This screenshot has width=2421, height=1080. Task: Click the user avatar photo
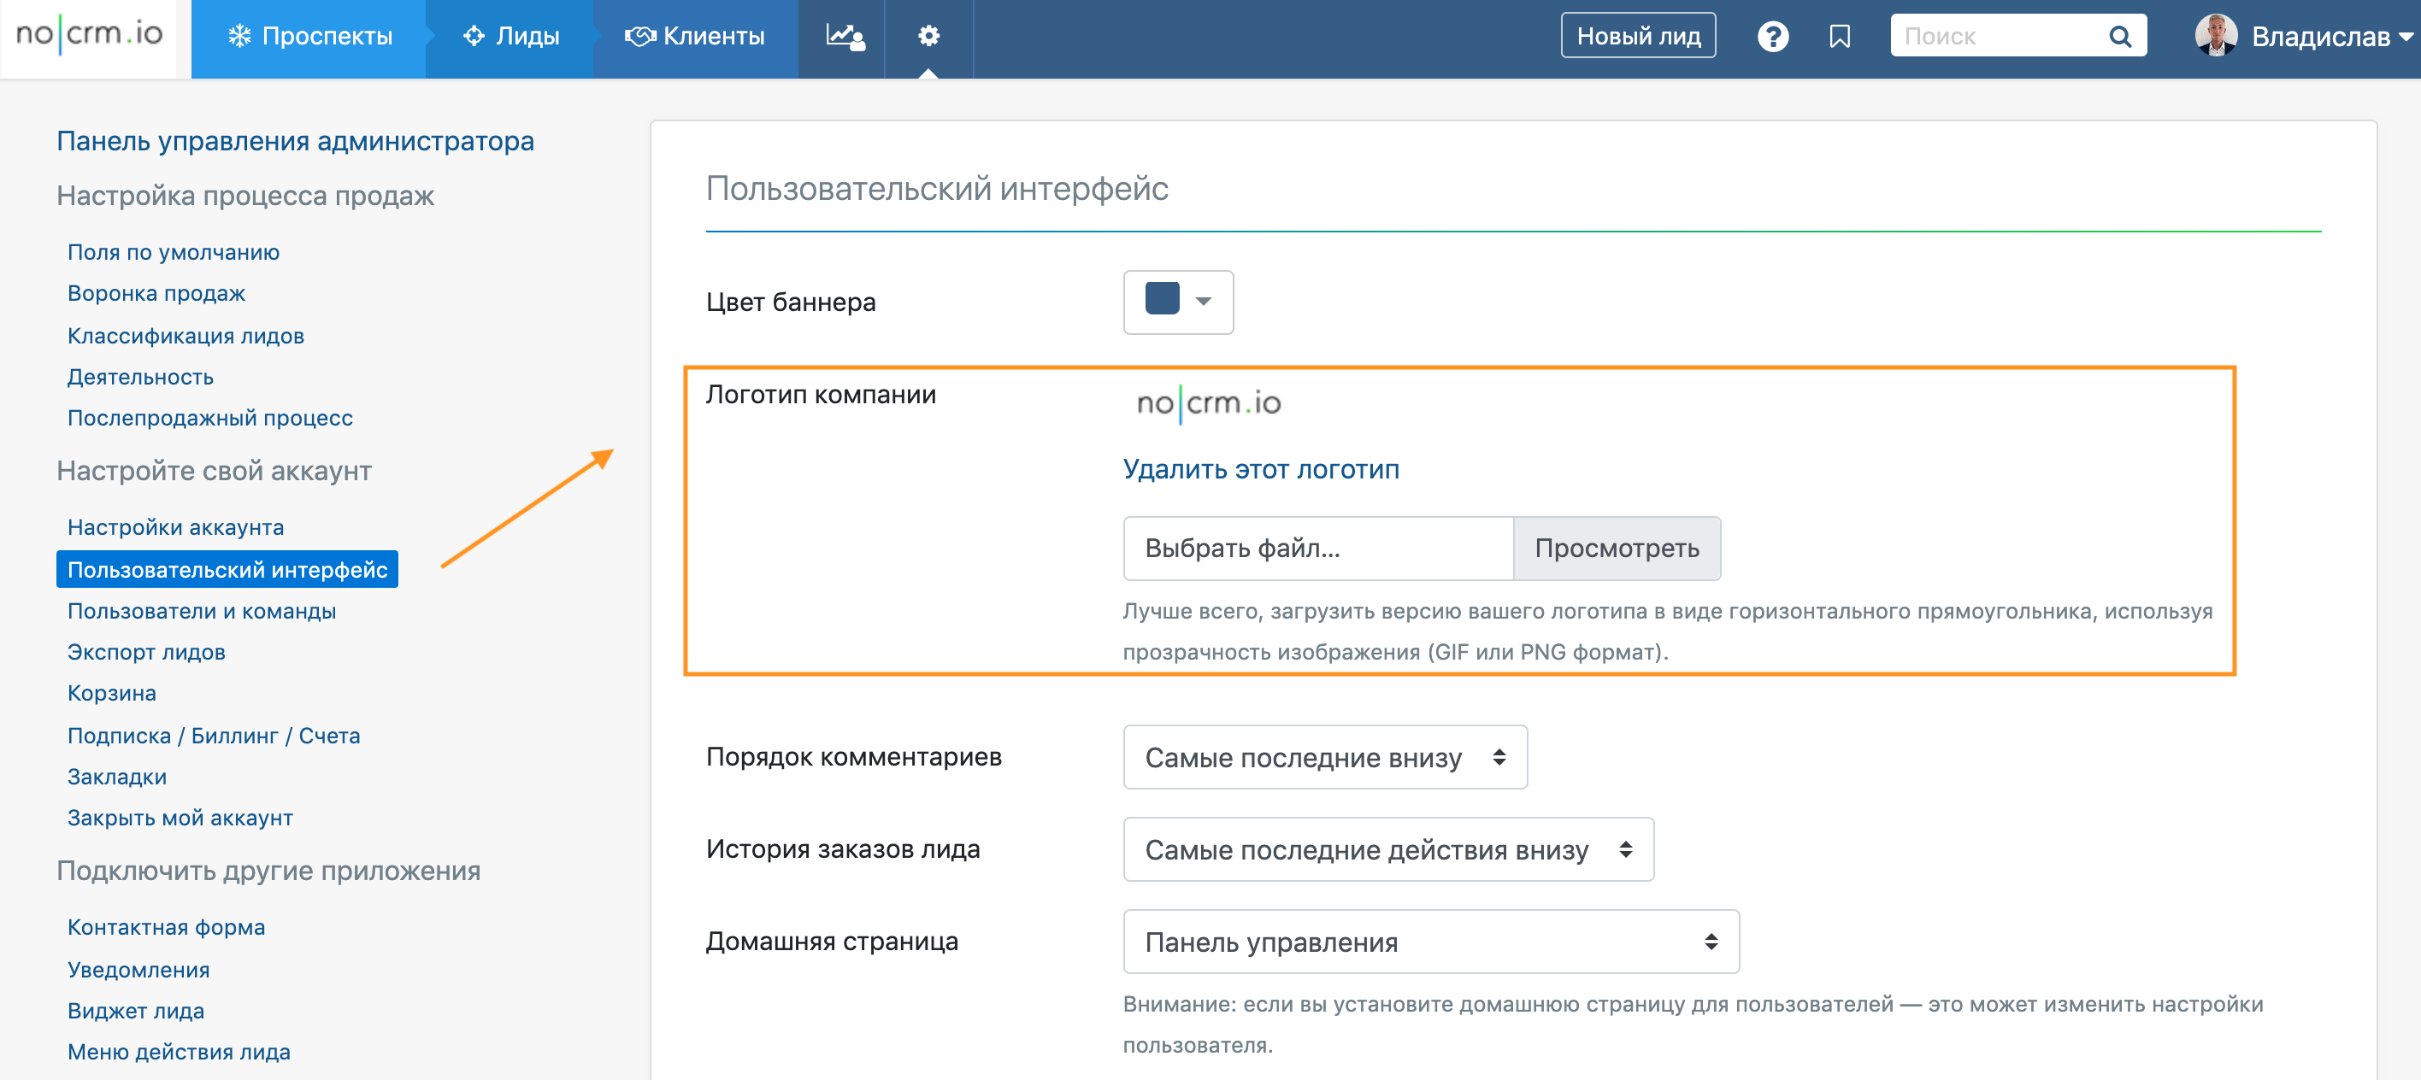coord(2215,36)
